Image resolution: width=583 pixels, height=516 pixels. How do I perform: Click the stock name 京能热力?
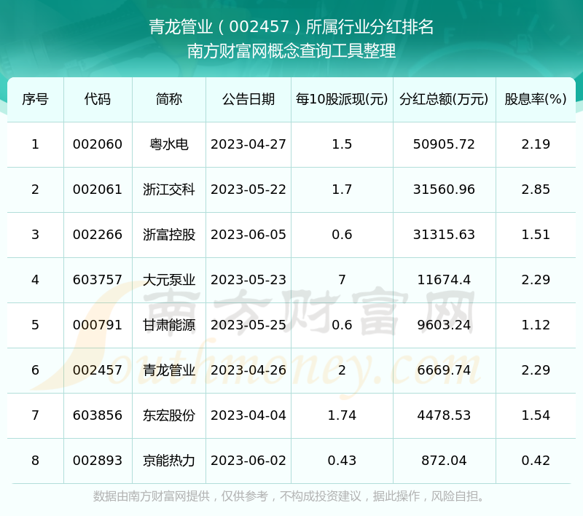pos(169,461)
